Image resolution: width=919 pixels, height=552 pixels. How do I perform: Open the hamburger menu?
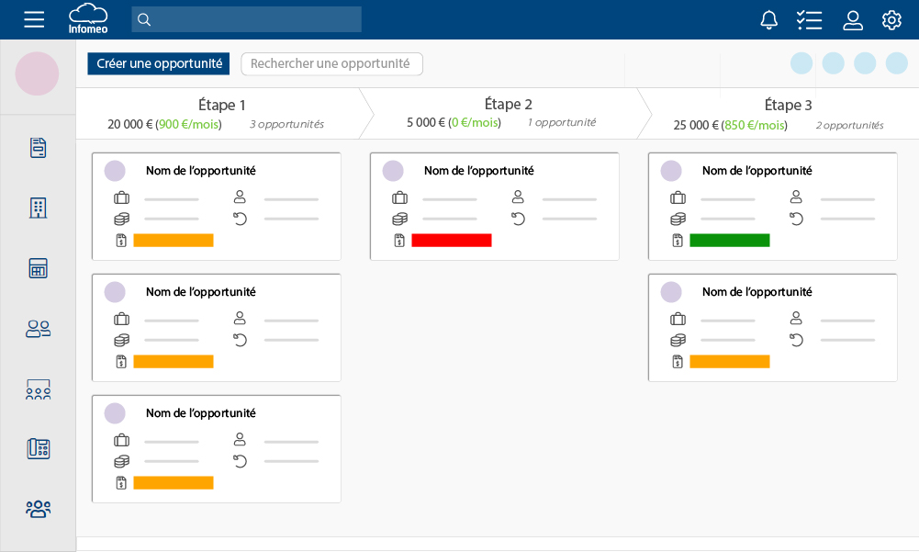pyautogui.click(x=34, y=19)
